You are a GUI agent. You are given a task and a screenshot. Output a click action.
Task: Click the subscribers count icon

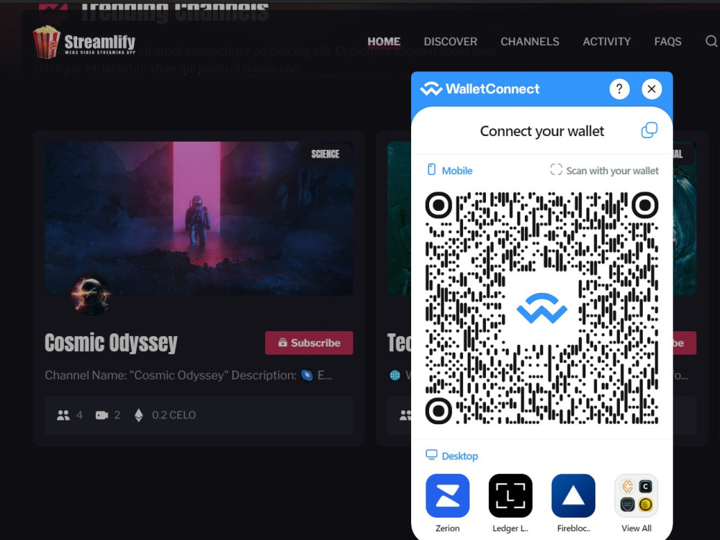point(63,415)
